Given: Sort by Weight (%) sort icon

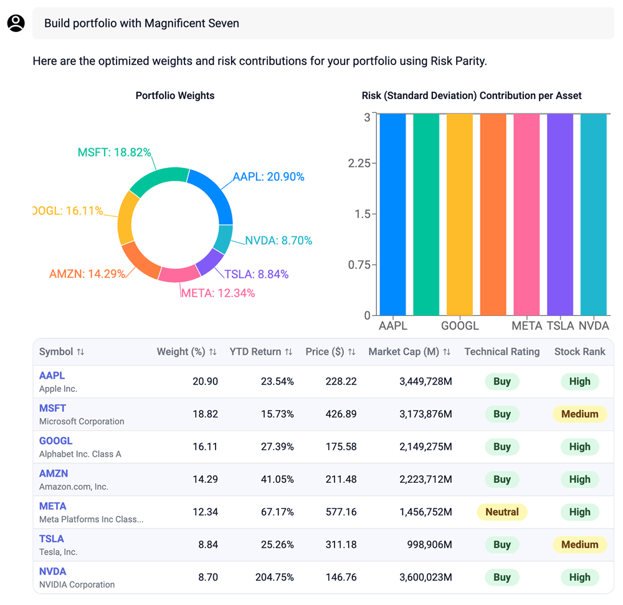Looking at the screenshot, I should (213, 352).
